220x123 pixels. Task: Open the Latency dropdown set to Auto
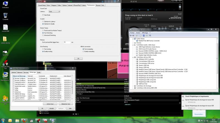[54, 11]
